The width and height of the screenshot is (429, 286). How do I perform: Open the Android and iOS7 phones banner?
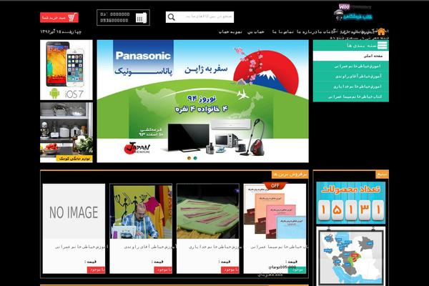point(66,70)
